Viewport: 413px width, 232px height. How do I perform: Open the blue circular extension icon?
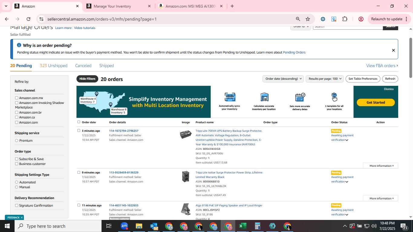tap(323, 19)
